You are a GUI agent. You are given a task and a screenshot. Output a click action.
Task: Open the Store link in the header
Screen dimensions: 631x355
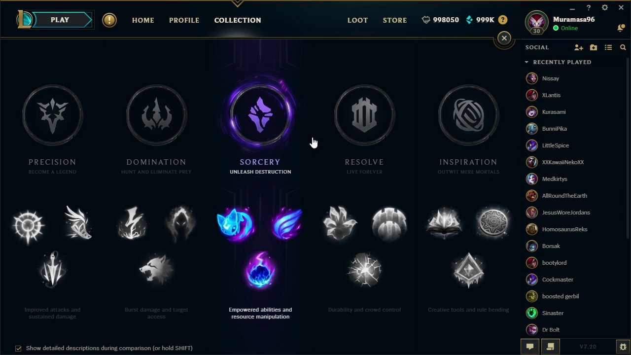395,20
